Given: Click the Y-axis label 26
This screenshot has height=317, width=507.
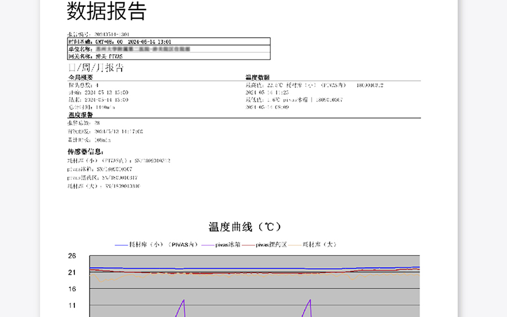Looking at the screenshot, I should tap(72, 256).
